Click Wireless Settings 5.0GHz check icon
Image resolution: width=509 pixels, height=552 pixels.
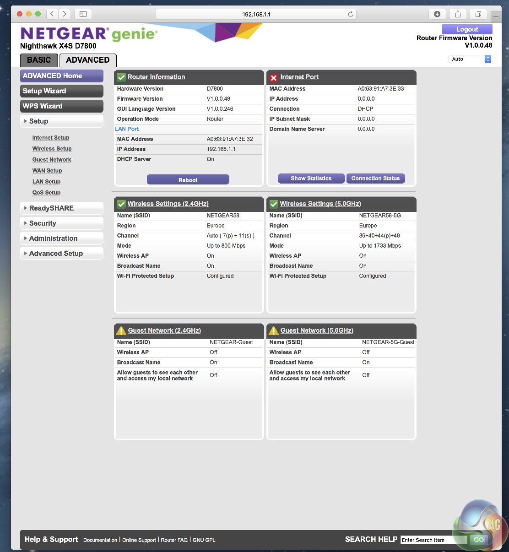point(274,204)
